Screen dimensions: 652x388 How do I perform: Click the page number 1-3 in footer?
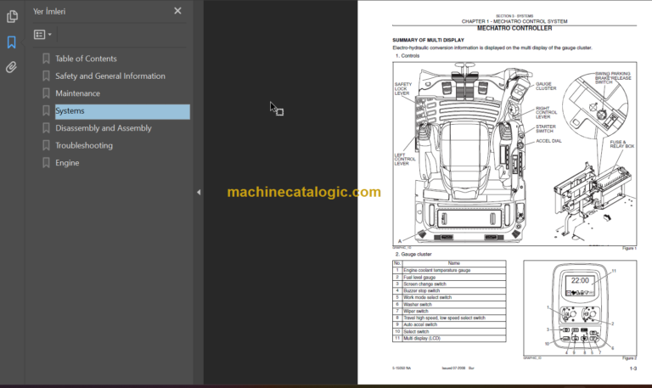(632, 368)
